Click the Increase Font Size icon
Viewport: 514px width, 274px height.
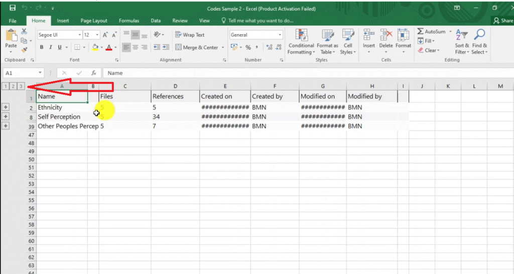click(105, 35)
